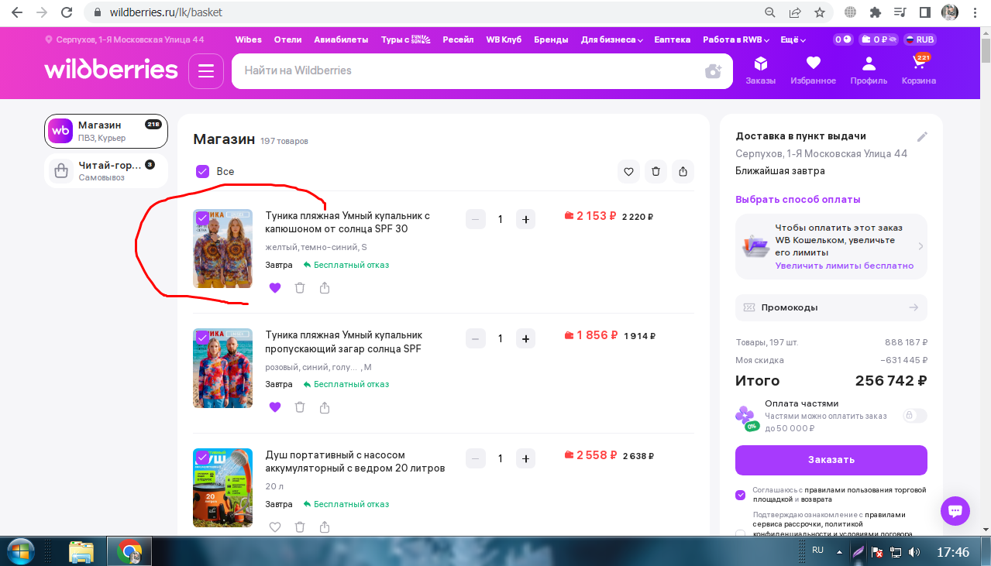Open Отели in top menu
This screenshot has height=566, width=991.
pos(287,39)
